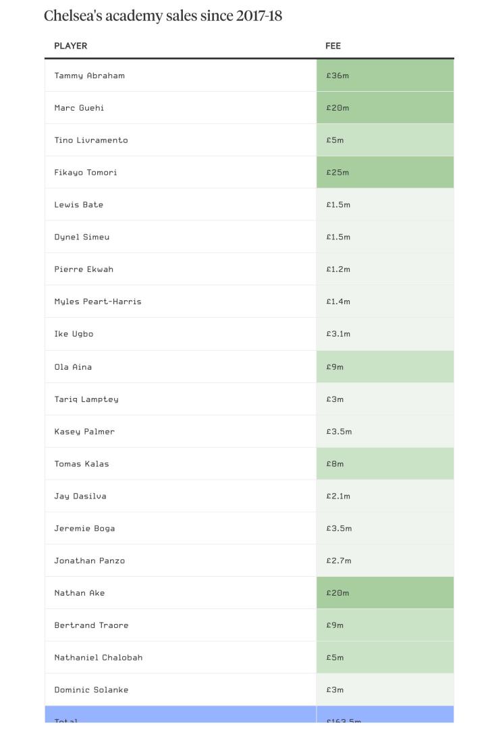Click the Nathaniel Chalobah name cell
Image resolution: width=486 pixels, height=740 pixels.
point(99,658)
